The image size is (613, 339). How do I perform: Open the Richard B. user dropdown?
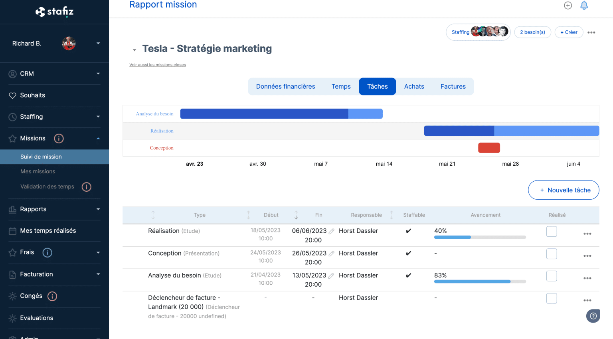point(98,44)
